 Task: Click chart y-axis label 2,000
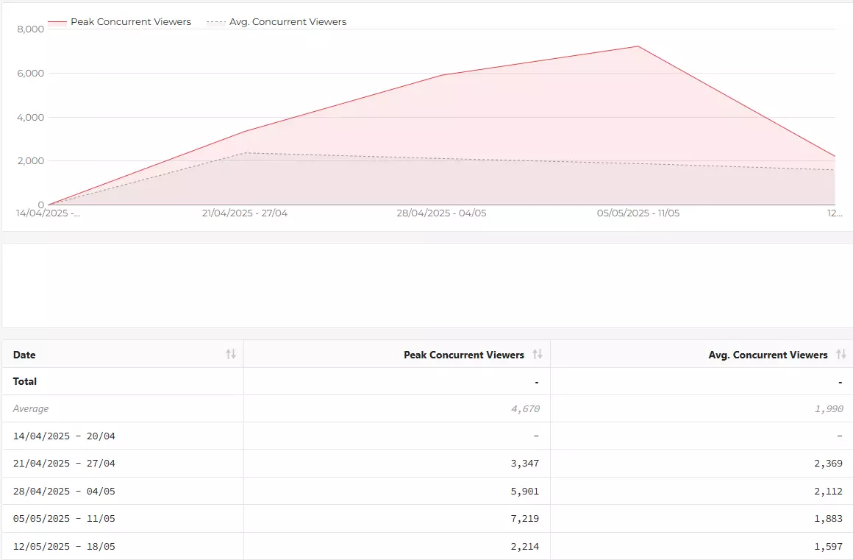pyautogui.click(x=30, y=160)
